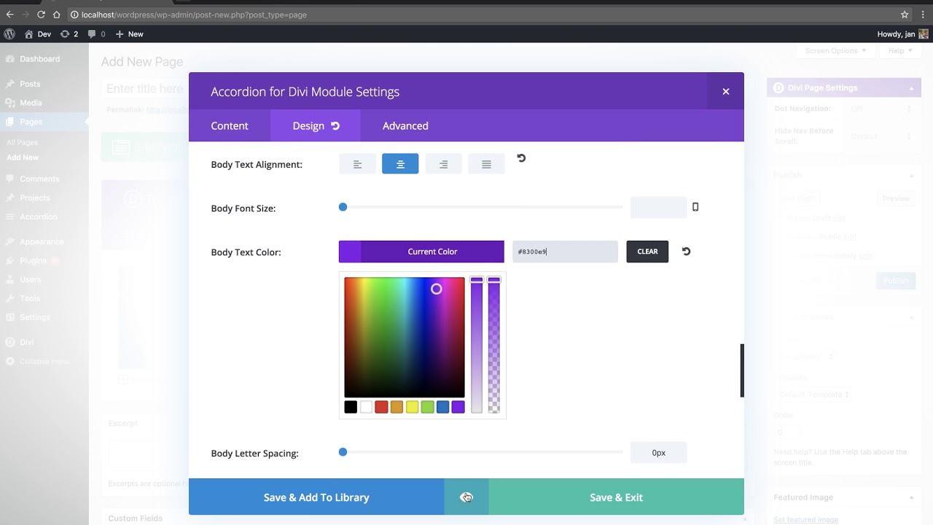Image resolution: width=933 pixels, height=525 pixels.
Task: Open Media in WordPress sidebar
Action: click(x=31, y=103)
